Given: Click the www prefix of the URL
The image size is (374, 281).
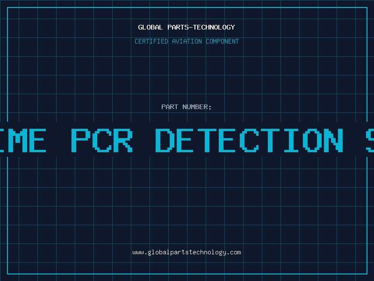Looking at the screenshot, I should point(138,252).
